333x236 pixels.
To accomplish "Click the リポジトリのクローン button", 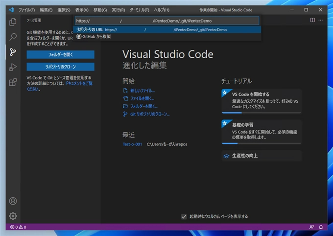I will [x=61, y=67].
